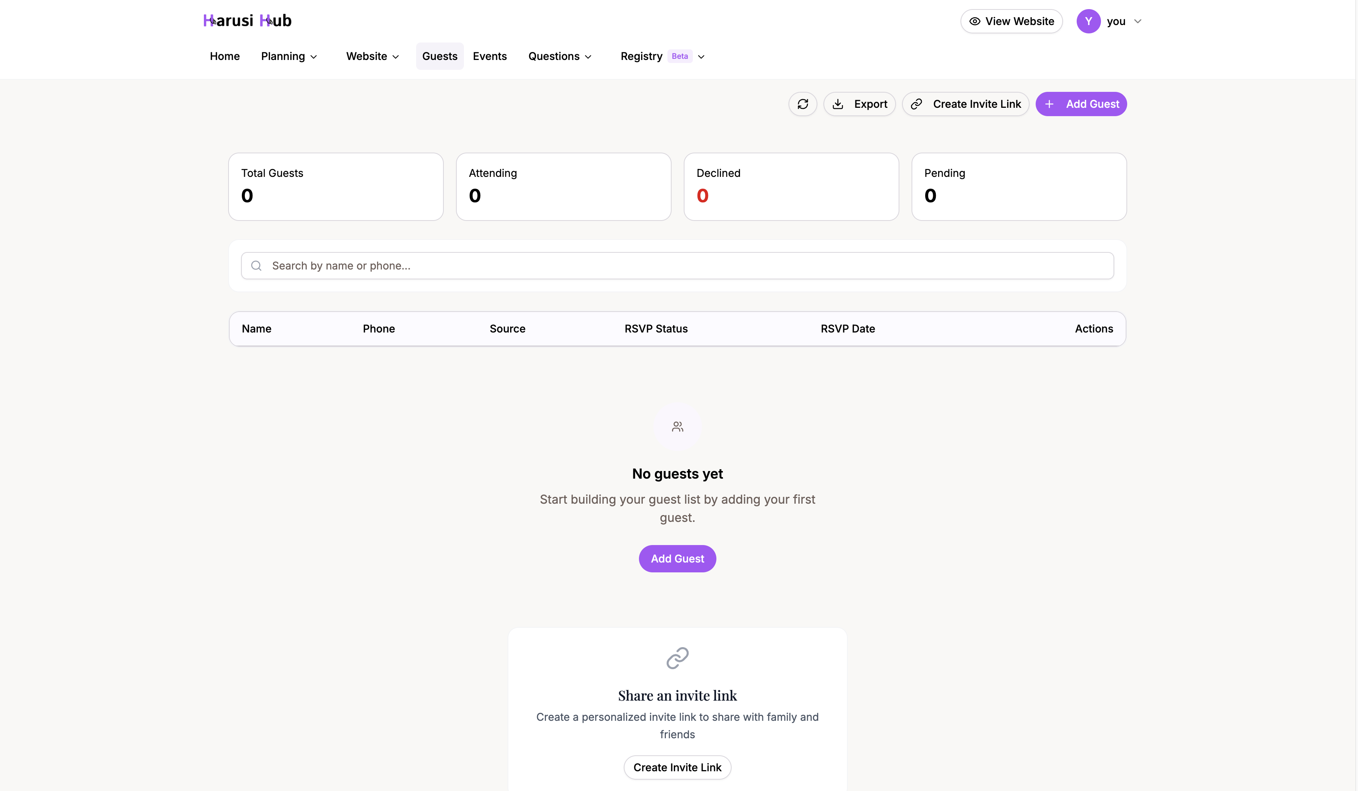Click the link icon beside Create Invite Link

pyautogui.click(x=916, y=104)
